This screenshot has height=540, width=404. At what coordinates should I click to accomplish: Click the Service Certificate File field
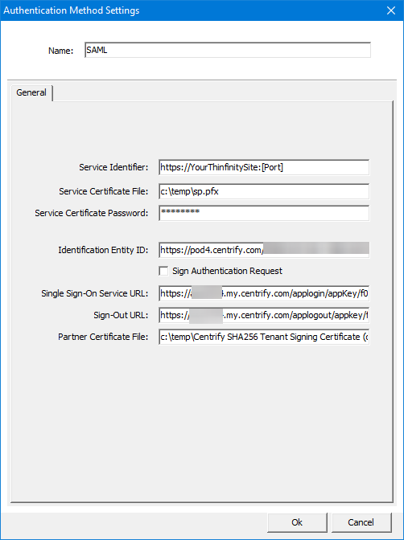tap(264, 191)
